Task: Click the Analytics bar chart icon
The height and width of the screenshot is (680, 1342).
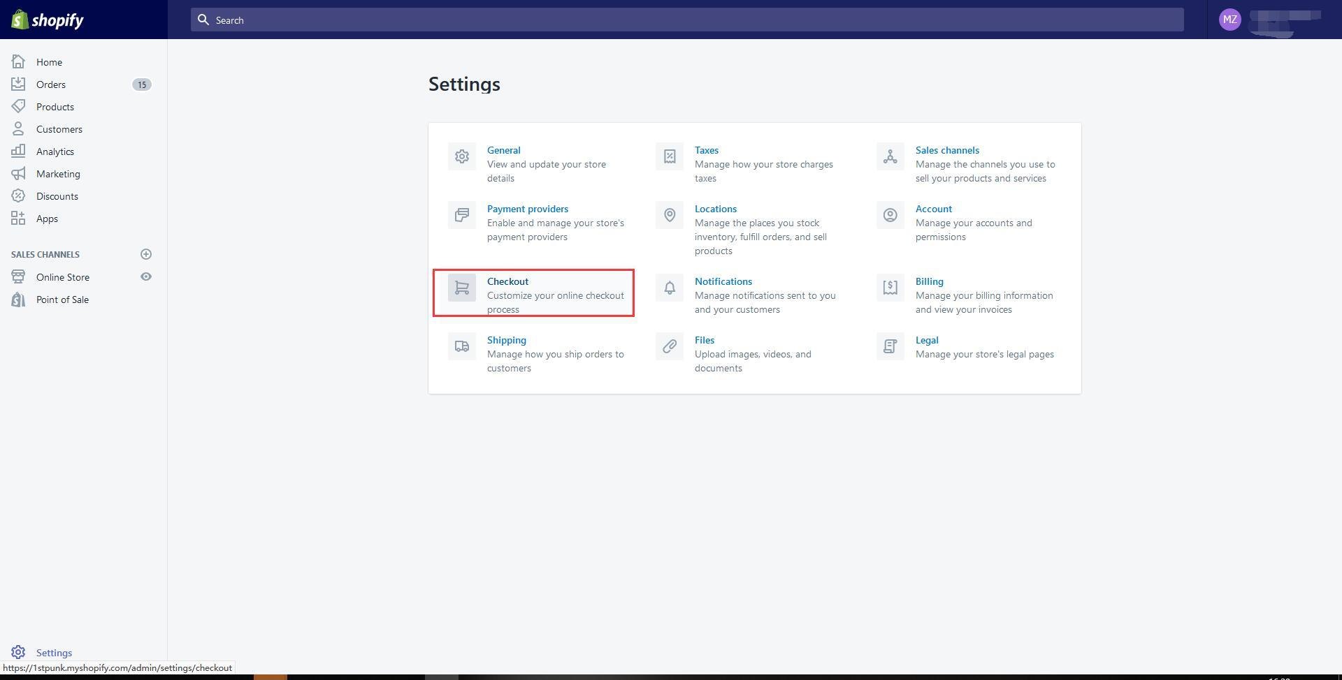Action: click(18, 151)
